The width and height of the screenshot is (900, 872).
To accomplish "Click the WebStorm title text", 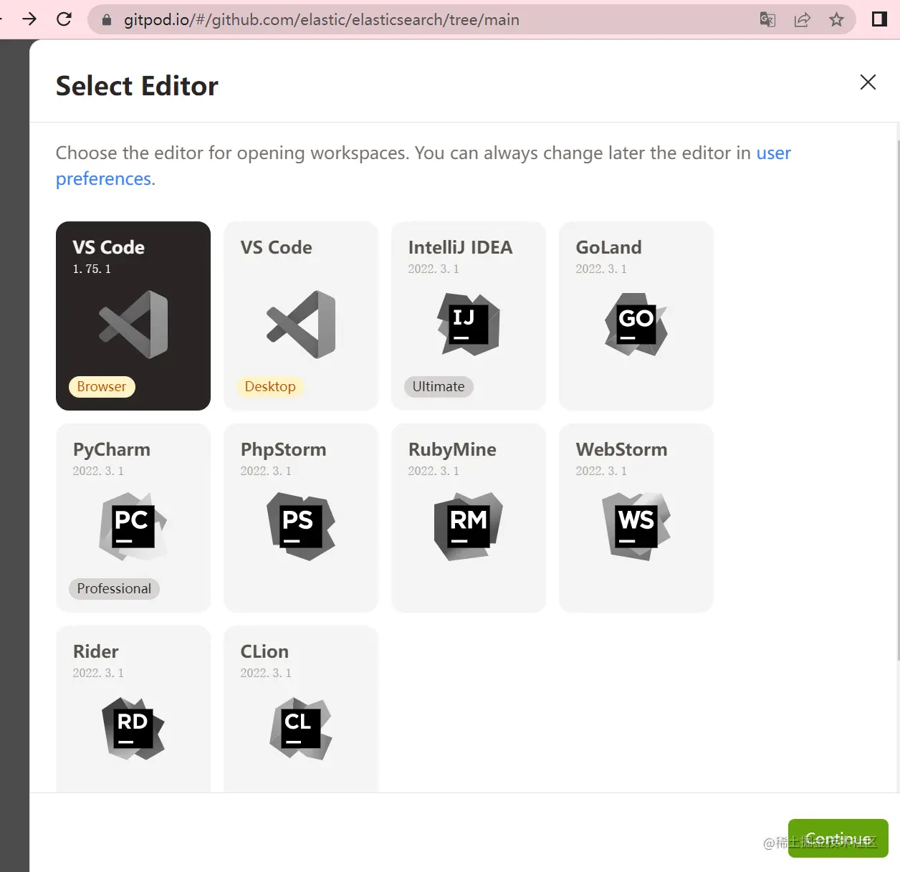I will click(x=621, y=449).
